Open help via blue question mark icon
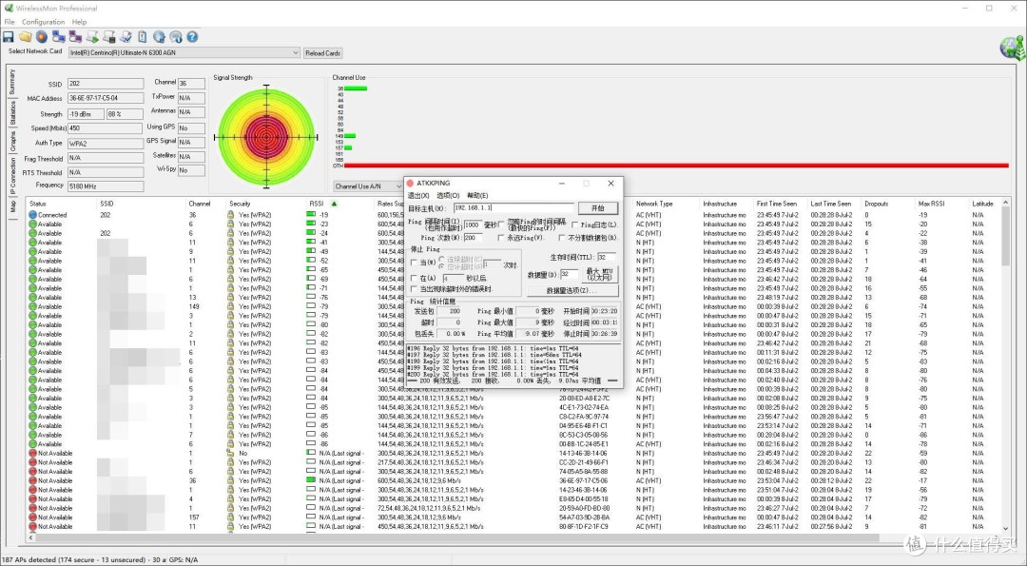The image size is (1027, 566). [192, 37]
